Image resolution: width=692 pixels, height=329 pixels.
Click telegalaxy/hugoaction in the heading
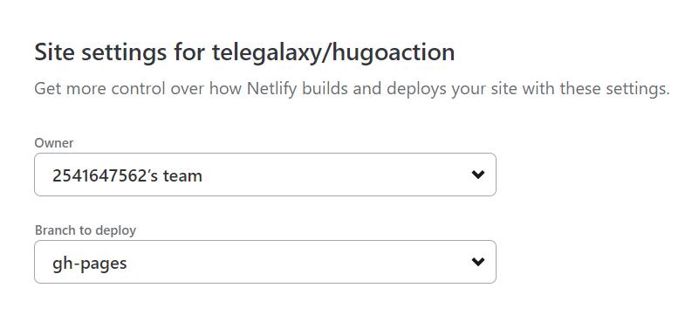(x=333, y=52)
